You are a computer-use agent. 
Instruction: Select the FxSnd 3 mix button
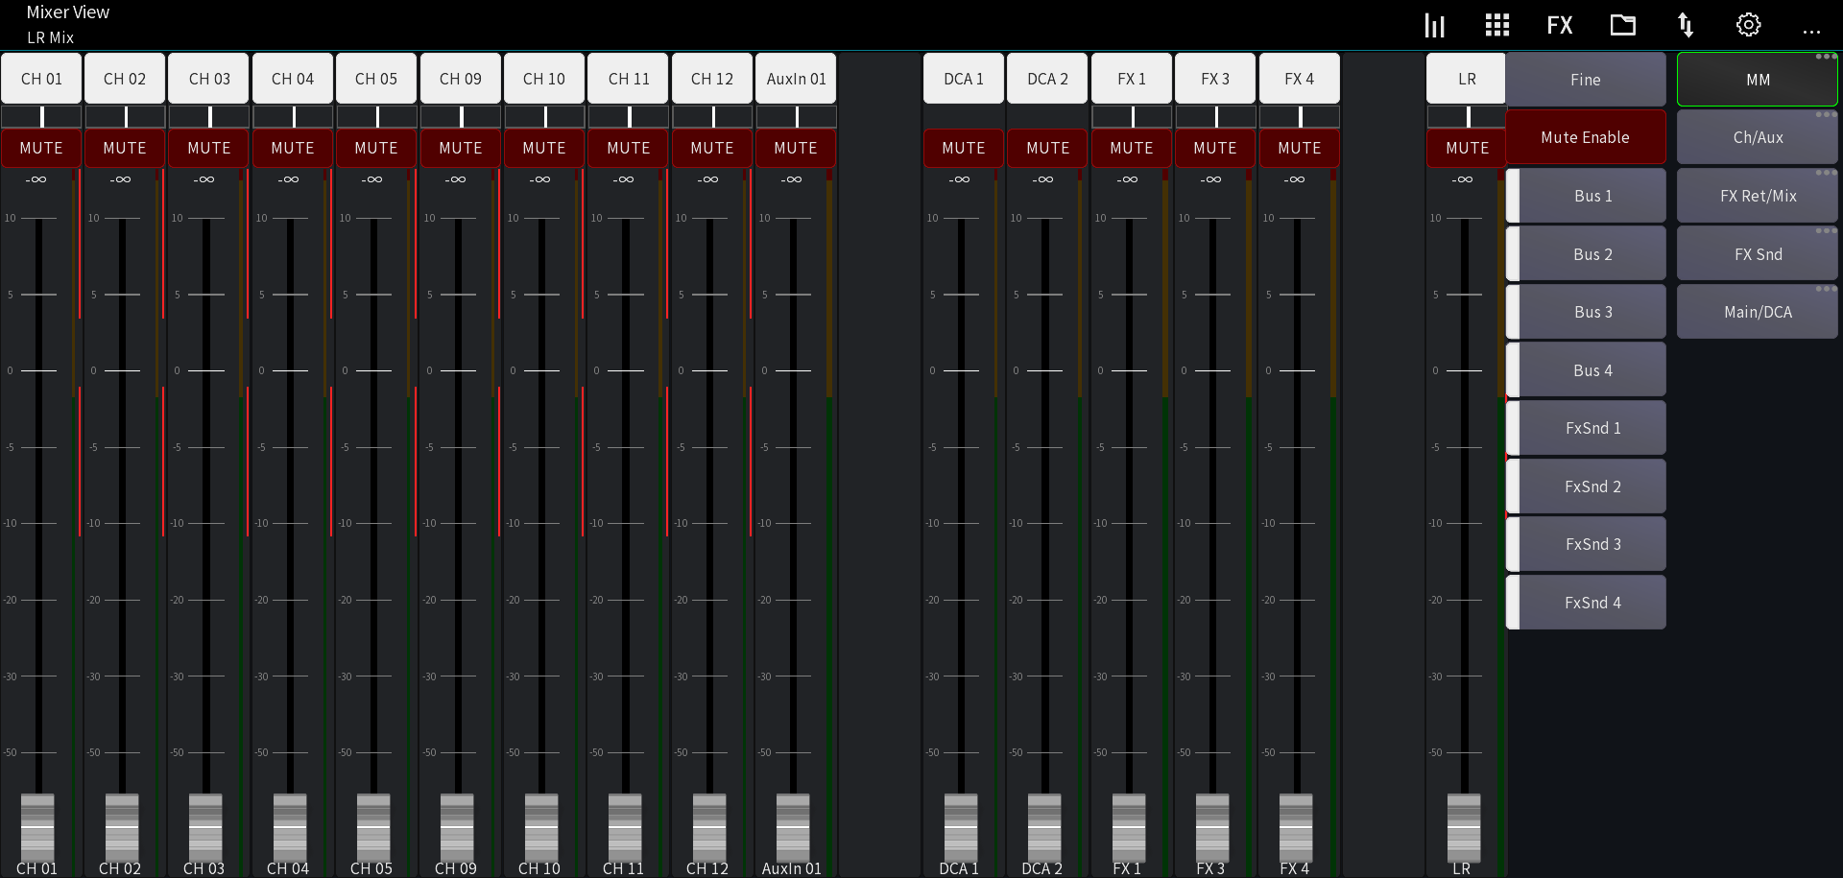click(1592, 543)
